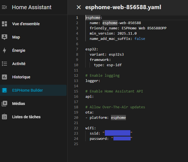Click the esphome-web-856588.yaml file title
This screenshot has width=188, height=162.
(123, 7)
